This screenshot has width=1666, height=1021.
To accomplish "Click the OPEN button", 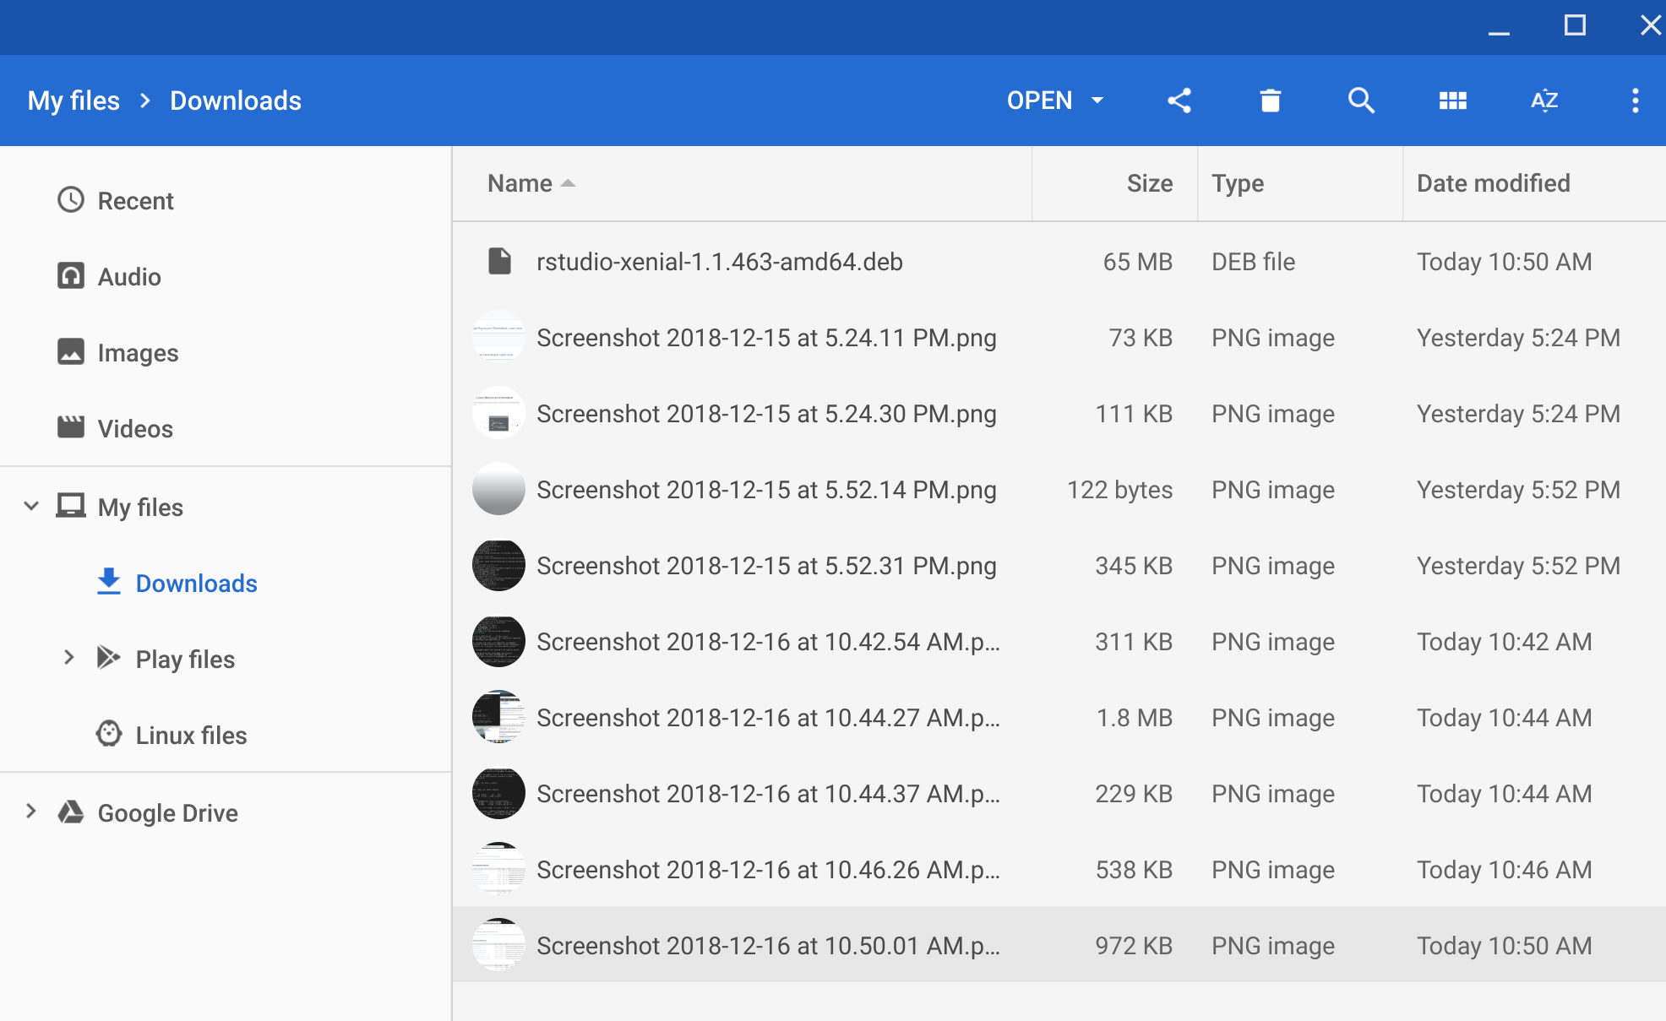I will click(x=1039, y=100).
